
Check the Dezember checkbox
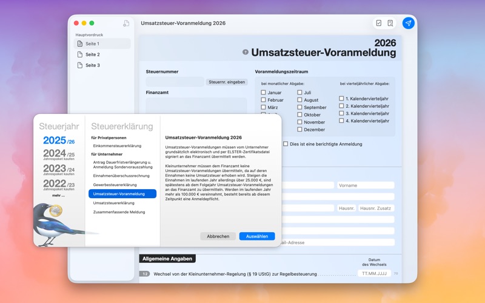tap(299, 129)
